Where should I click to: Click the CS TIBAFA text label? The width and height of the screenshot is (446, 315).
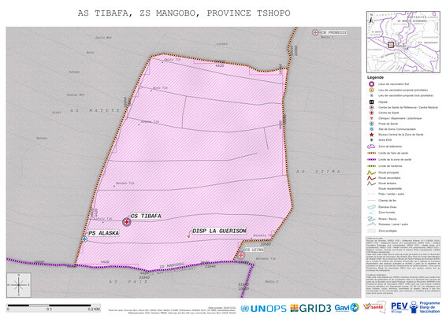(x=146, y=216)
